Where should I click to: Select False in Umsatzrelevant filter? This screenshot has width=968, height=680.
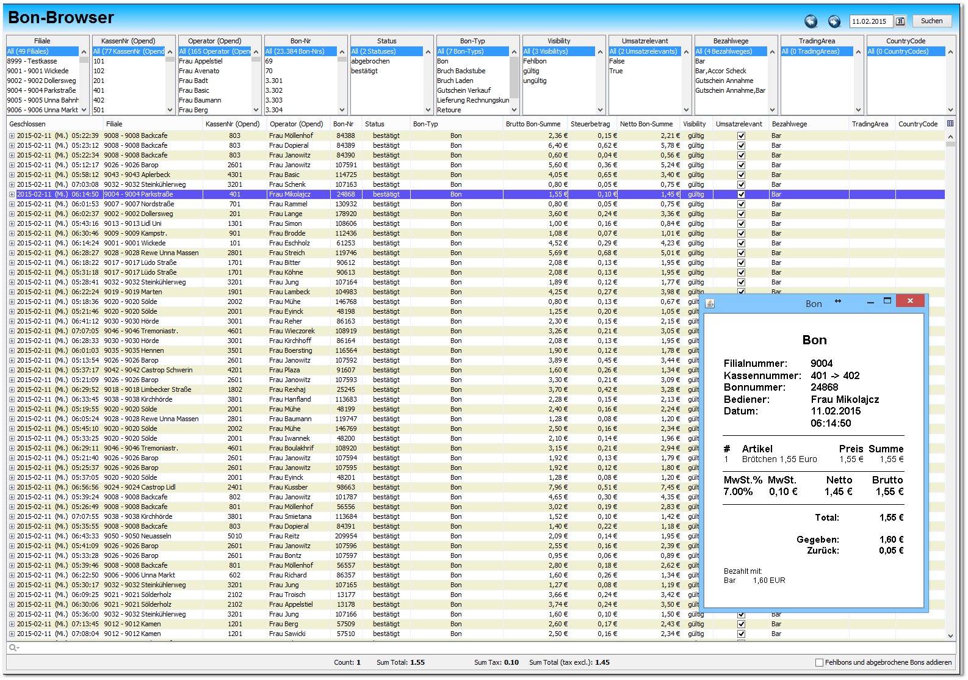(645, 61)
